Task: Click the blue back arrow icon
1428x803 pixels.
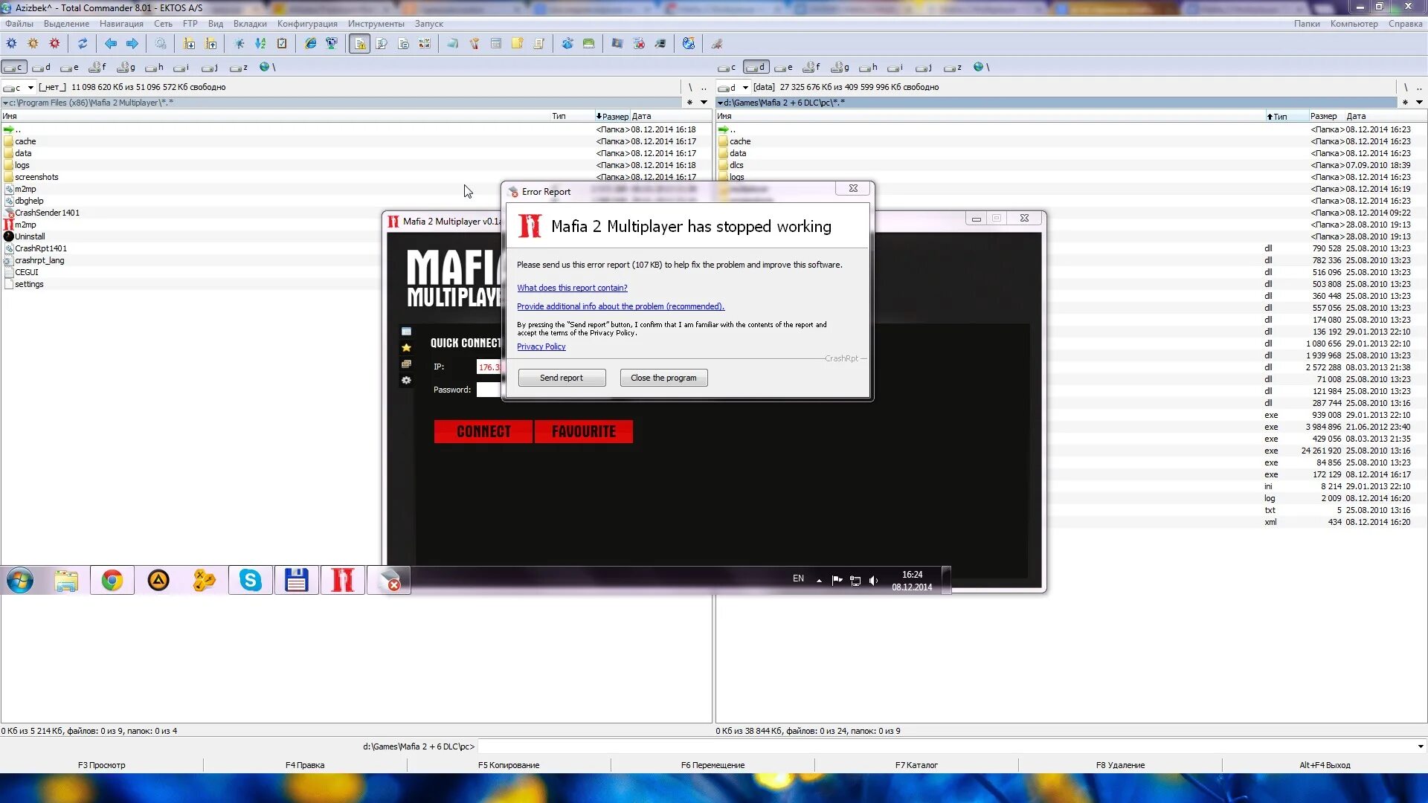Action: pyautogui.click(x=110, y=44)
